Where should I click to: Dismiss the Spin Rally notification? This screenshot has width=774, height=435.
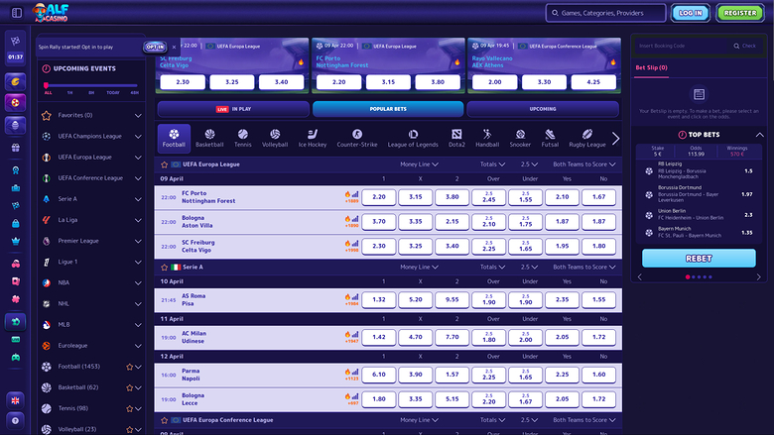(x=174, y=48)
